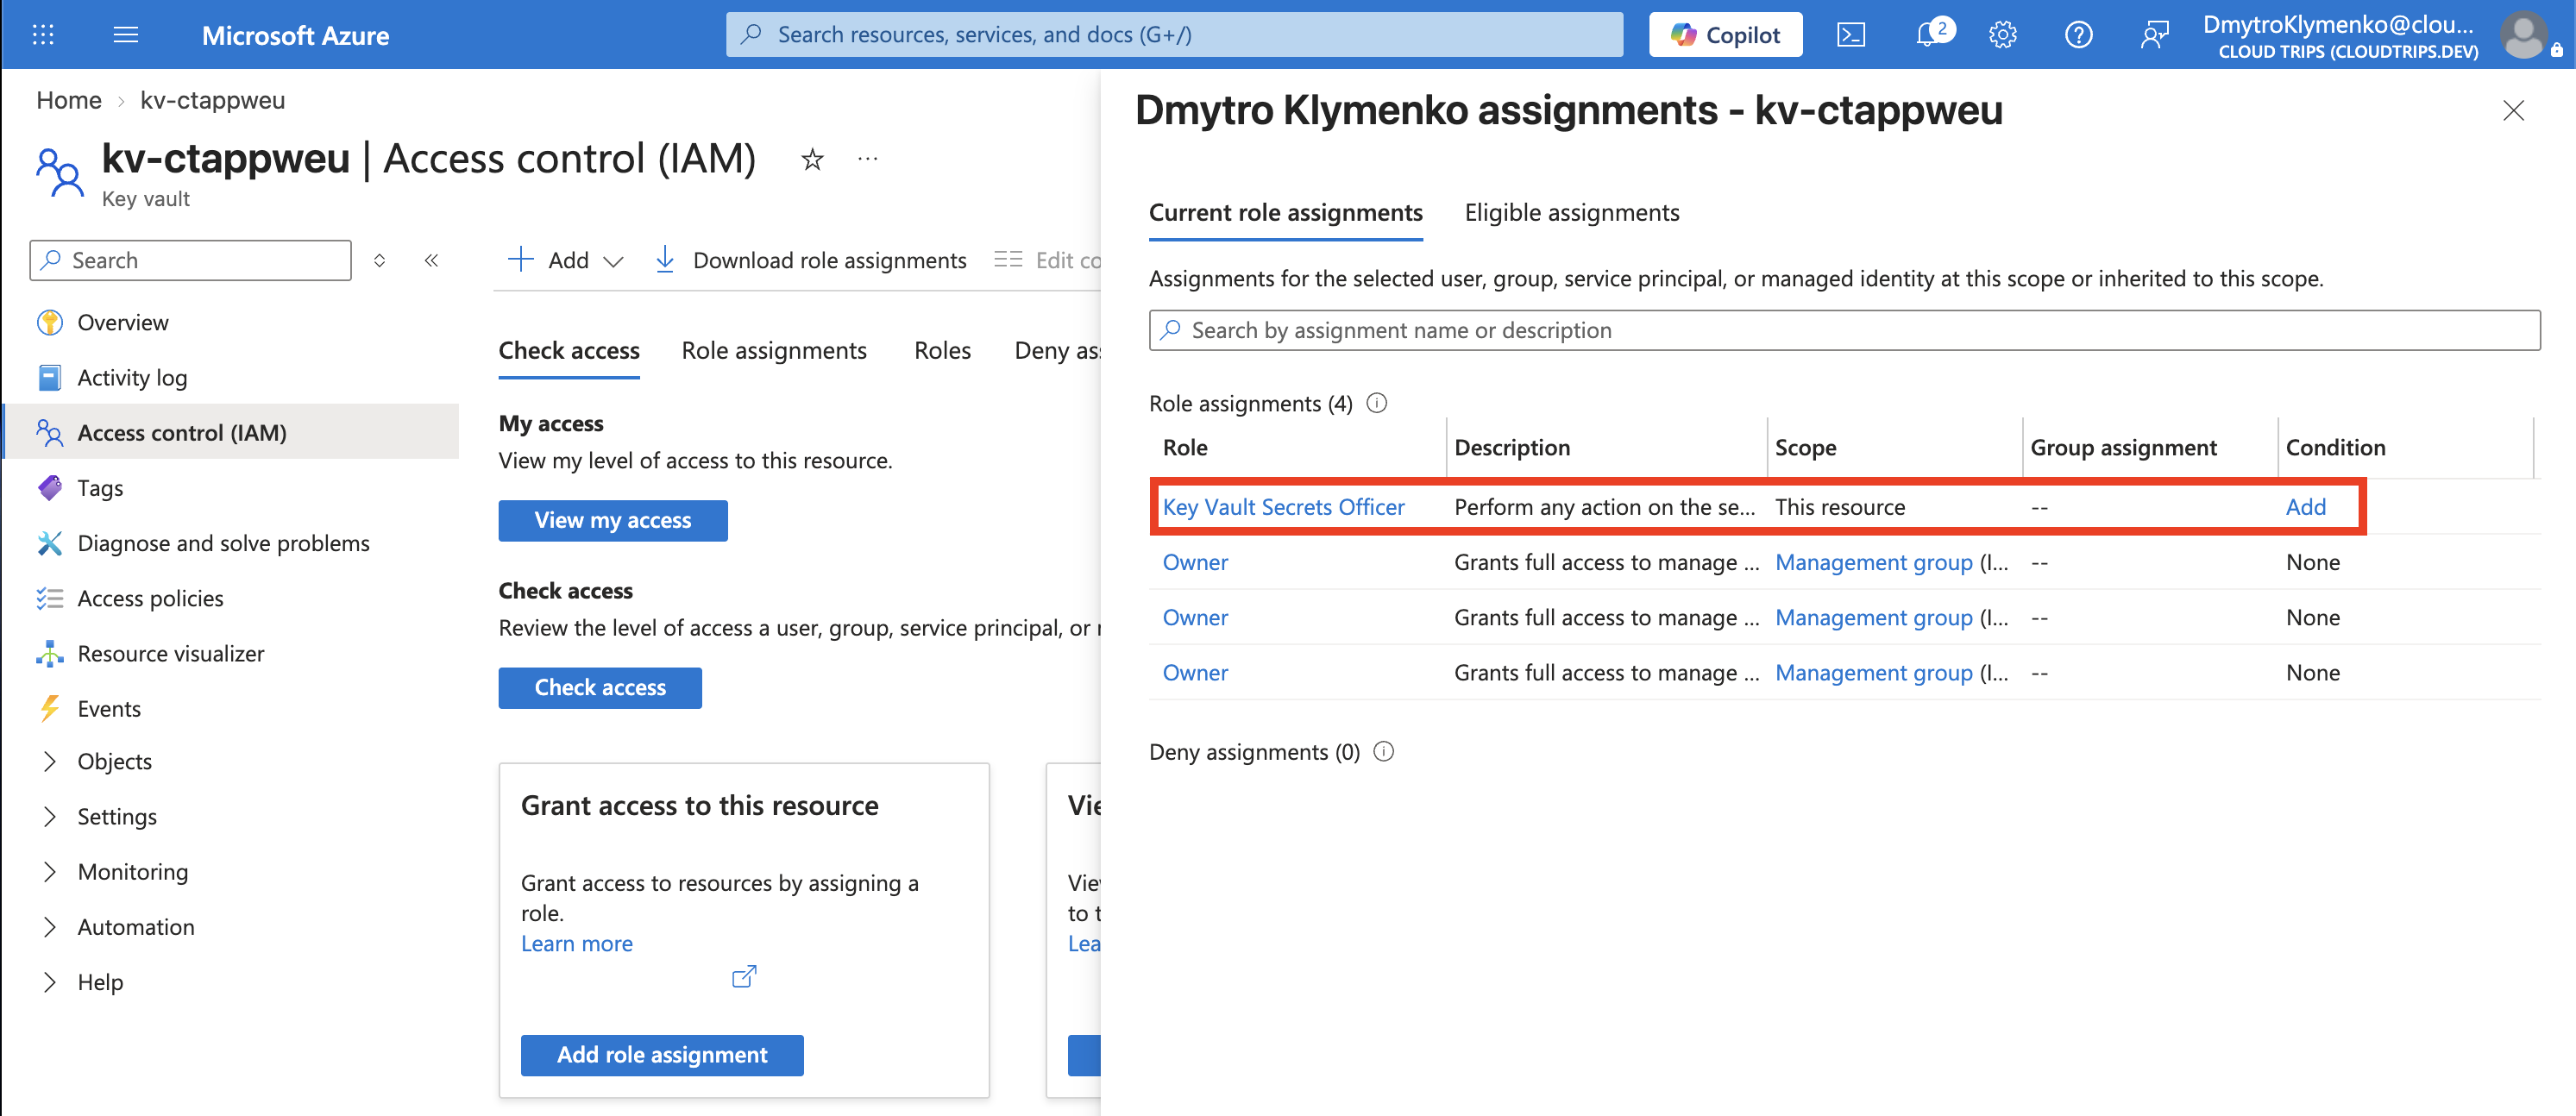Click the Role assignments info icon

point(1377,403)
